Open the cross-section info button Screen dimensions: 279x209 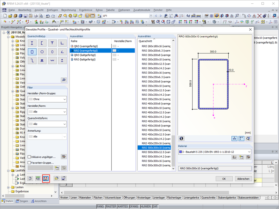pyautogui.click(x=181, y=139)
